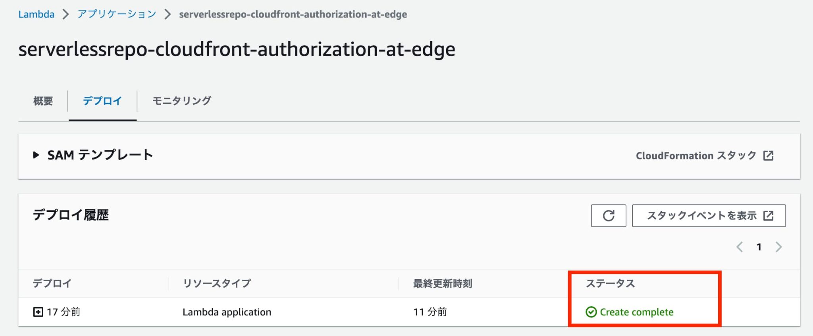Screen dimensions: 813x336
Task: Open the Create complete status link
Action: 636,312
